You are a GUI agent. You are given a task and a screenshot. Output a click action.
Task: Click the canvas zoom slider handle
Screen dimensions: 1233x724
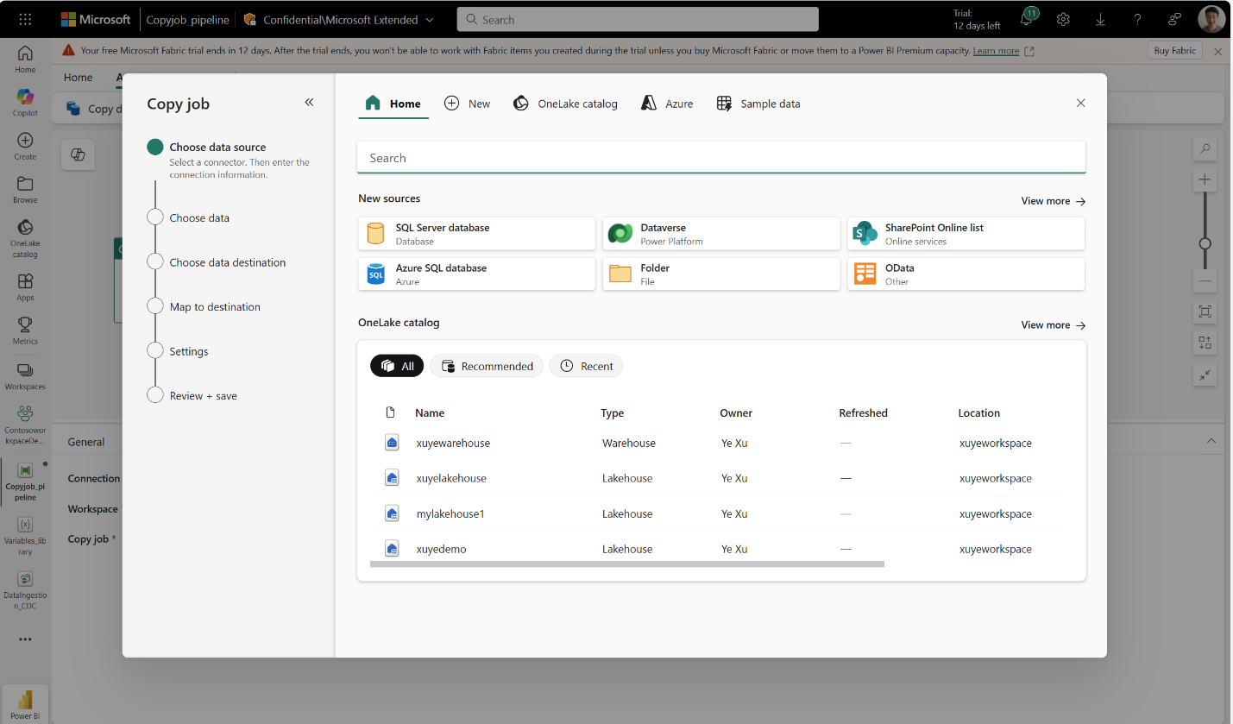coord(1205,243)
